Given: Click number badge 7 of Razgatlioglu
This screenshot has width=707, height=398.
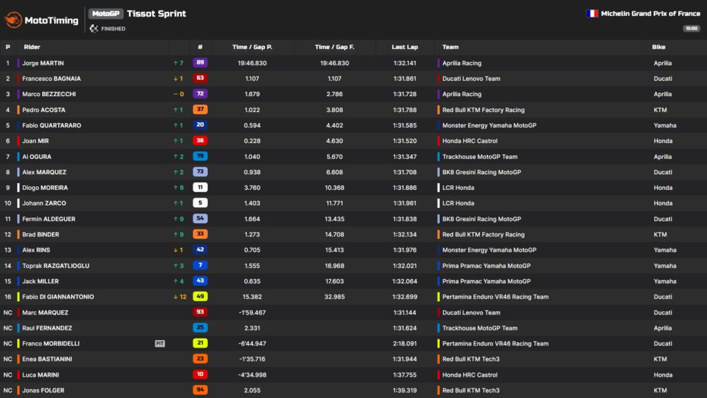Looking at the screenshot, I should [x=200, y=265].
